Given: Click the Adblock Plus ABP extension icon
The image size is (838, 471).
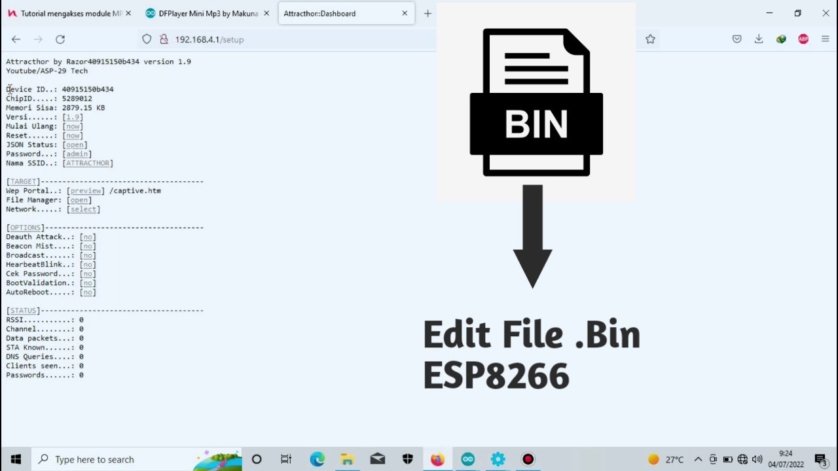Looking at the screenshot, I should [803, 39].
